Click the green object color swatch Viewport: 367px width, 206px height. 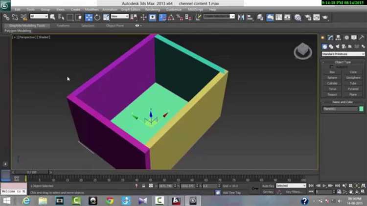(362, 109)
